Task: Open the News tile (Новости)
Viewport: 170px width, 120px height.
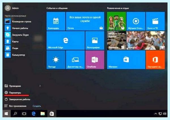Action: pos(146,41)
